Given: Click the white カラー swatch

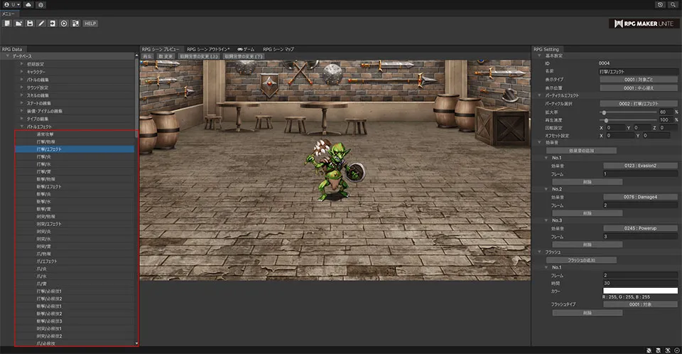Looking at the screenshot, I should point(640,290).
